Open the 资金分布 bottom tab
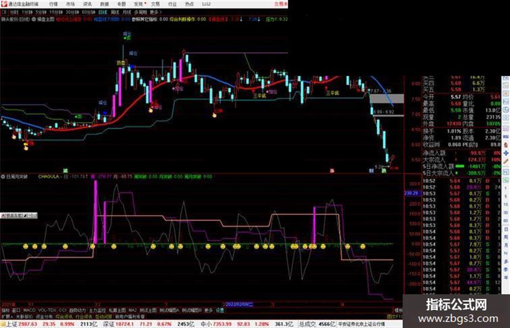Screen dimensions: 510x328 coord(44,316)
